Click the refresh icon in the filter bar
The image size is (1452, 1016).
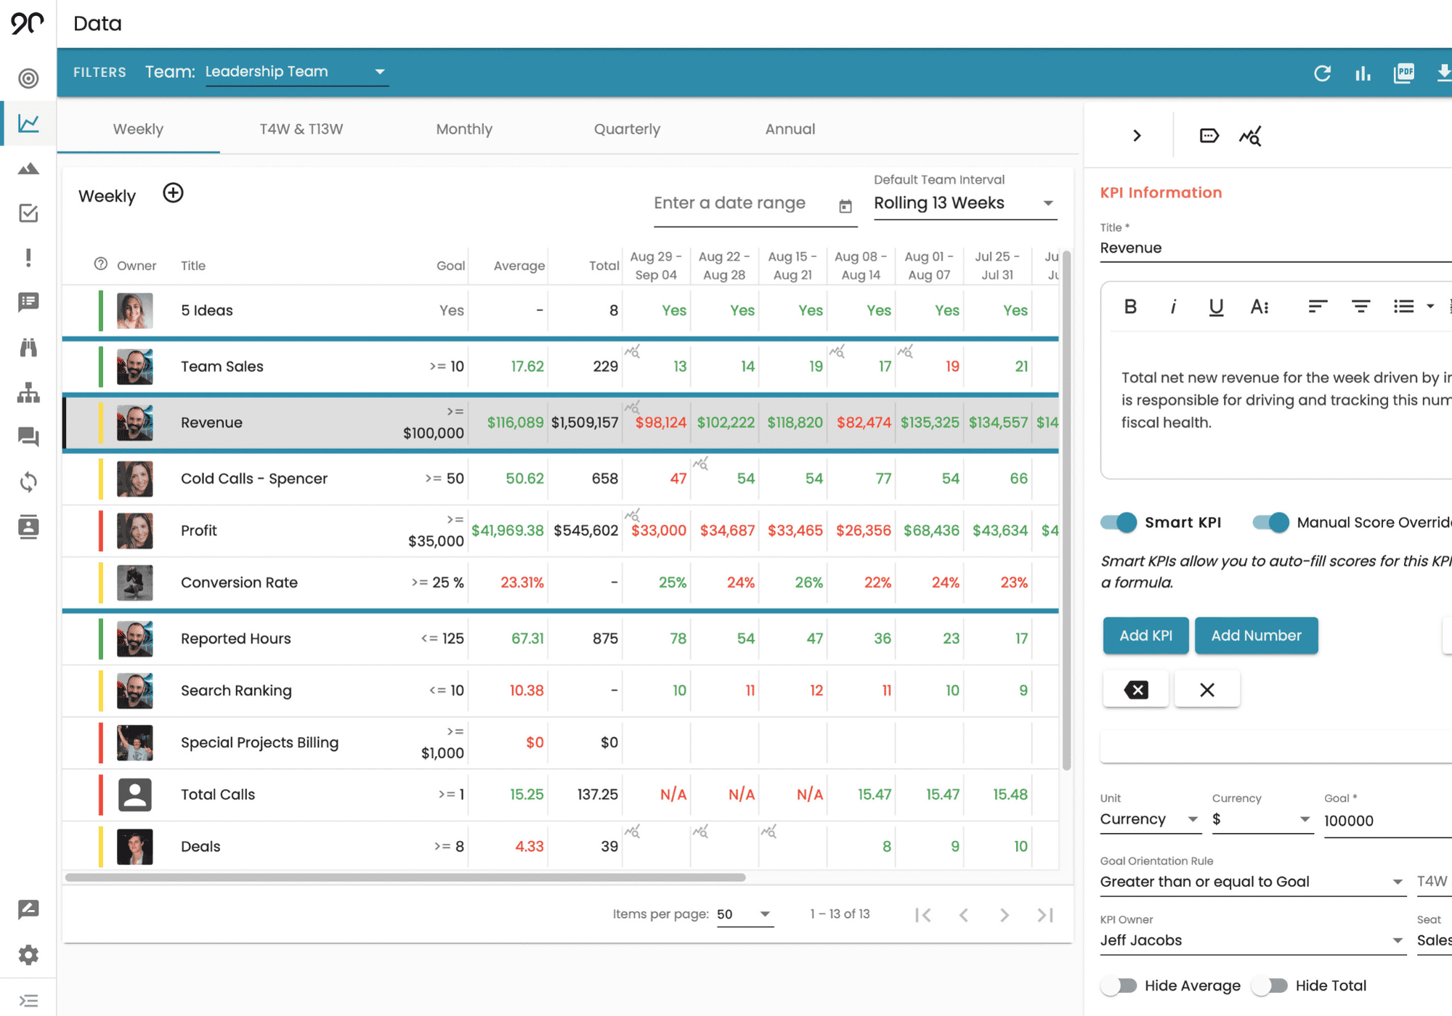[x=1322, y=73]
